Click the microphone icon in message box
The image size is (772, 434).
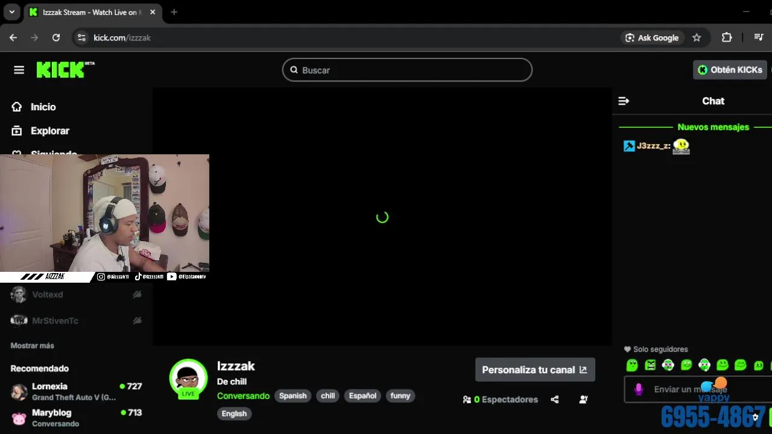[639, 389]
